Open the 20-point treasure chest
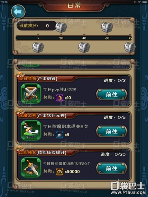This screenshot has width=148, height=197. (61, 27)
